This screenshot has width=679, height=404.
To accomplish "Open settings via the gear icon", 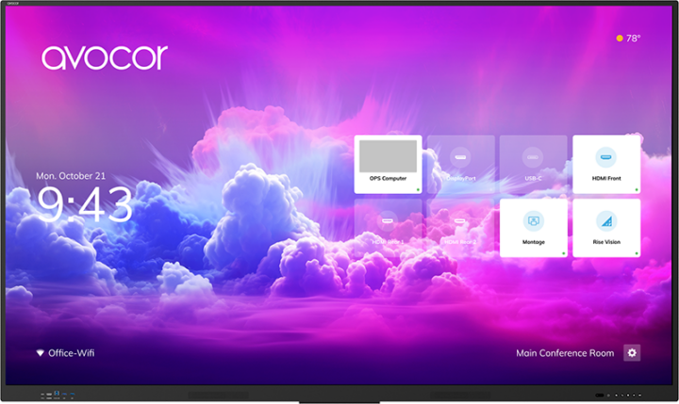I will 632,353.
